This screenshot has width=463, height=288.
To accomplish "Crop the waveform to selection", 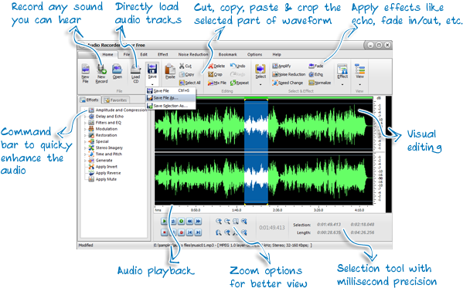I will [x=215, y=74].
